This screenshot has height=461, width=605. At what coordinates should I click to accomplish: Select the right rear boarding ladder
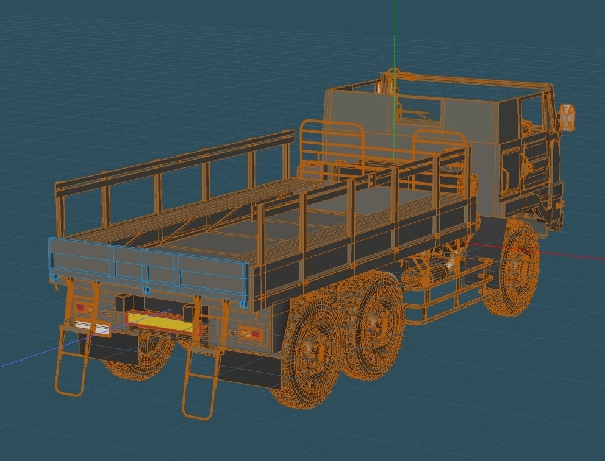point(204,358)
